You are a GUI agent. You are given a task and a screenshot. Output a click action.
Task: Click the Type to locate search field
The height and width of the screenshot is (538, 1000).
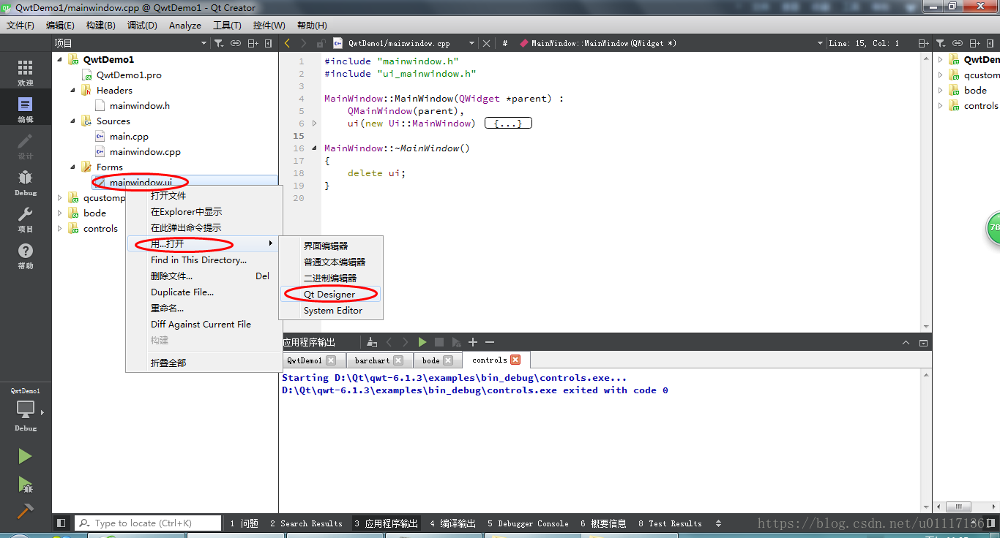pyautogui.click(x=148, y=523)
